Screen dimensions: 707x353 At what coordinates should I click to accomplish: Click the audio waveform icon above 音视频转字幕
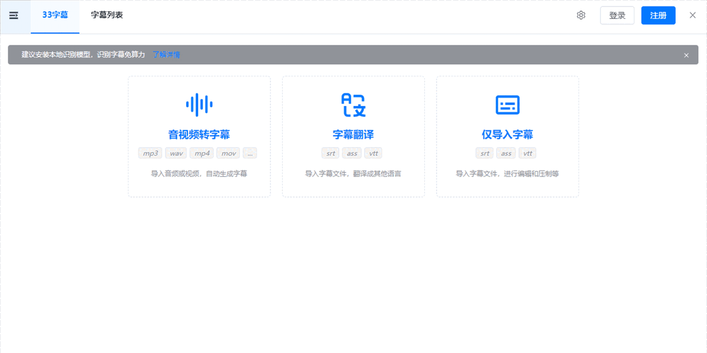point(199,105)
